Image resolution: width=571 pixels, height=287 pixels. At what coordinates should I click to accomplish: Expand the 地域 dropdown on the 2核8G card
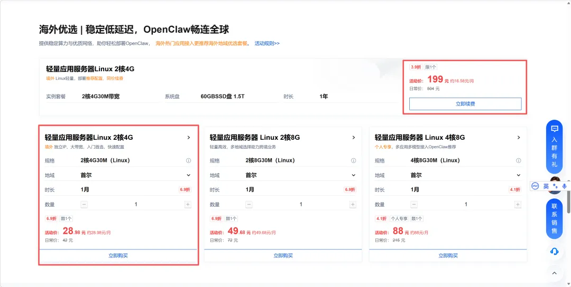[x=300, y=175]
